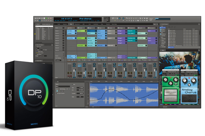205x136 pixels.
Task: Open the Nudge 'Use Edit Grid' dropdown
Action: (x=43, y=56)
